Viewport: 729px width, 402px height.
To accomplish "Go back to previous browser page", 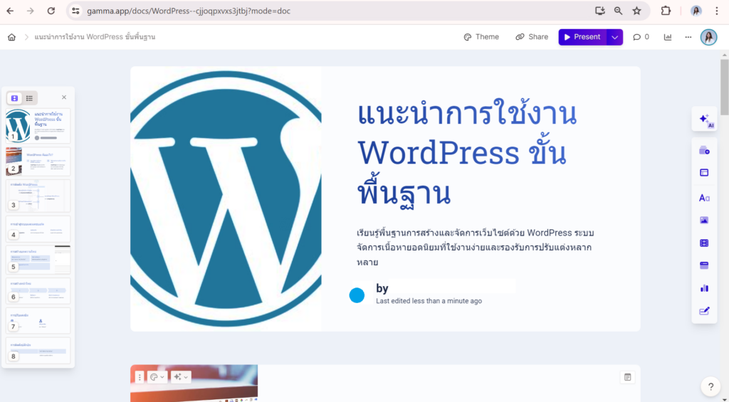I will (10, 11).
